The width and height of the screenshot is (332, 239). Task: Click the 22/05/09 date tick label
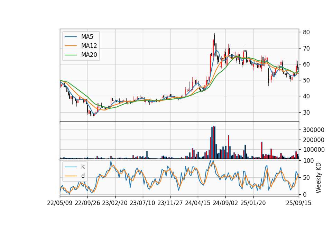point(60,203)
